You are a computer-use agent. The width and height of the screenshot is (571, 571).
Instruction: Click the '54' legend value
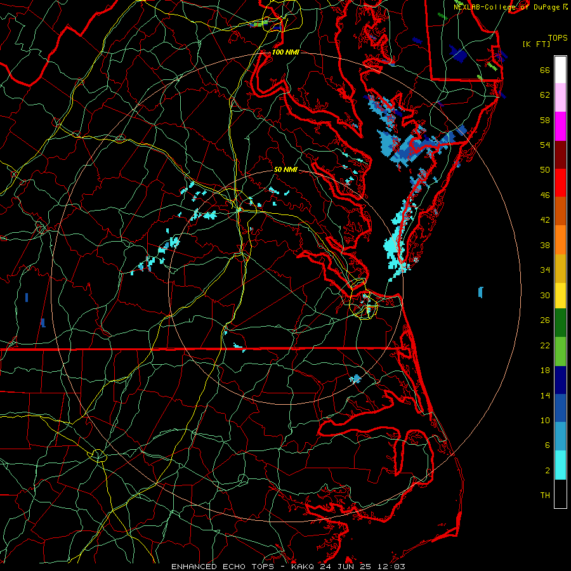tap(545, 145)
